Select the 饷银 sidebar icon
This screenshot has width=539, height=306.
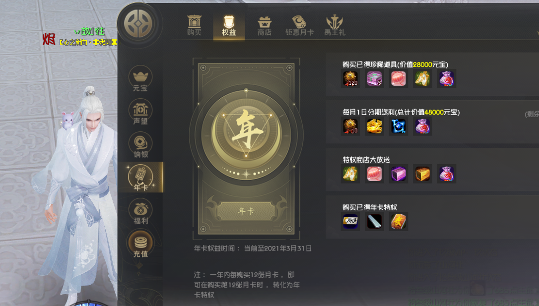tap(140, 145)
